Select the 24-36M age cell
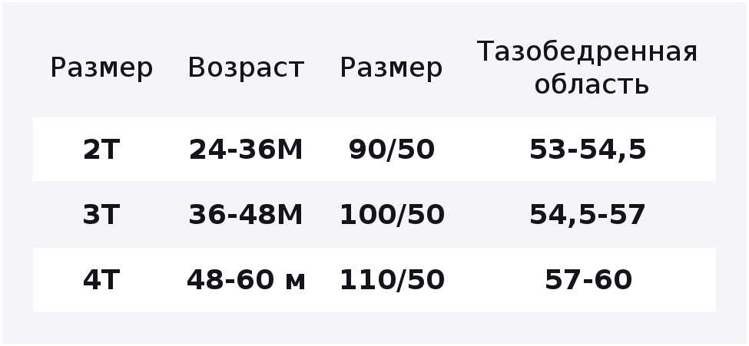Viewport: 749px width, 346px height. [246, 150]
